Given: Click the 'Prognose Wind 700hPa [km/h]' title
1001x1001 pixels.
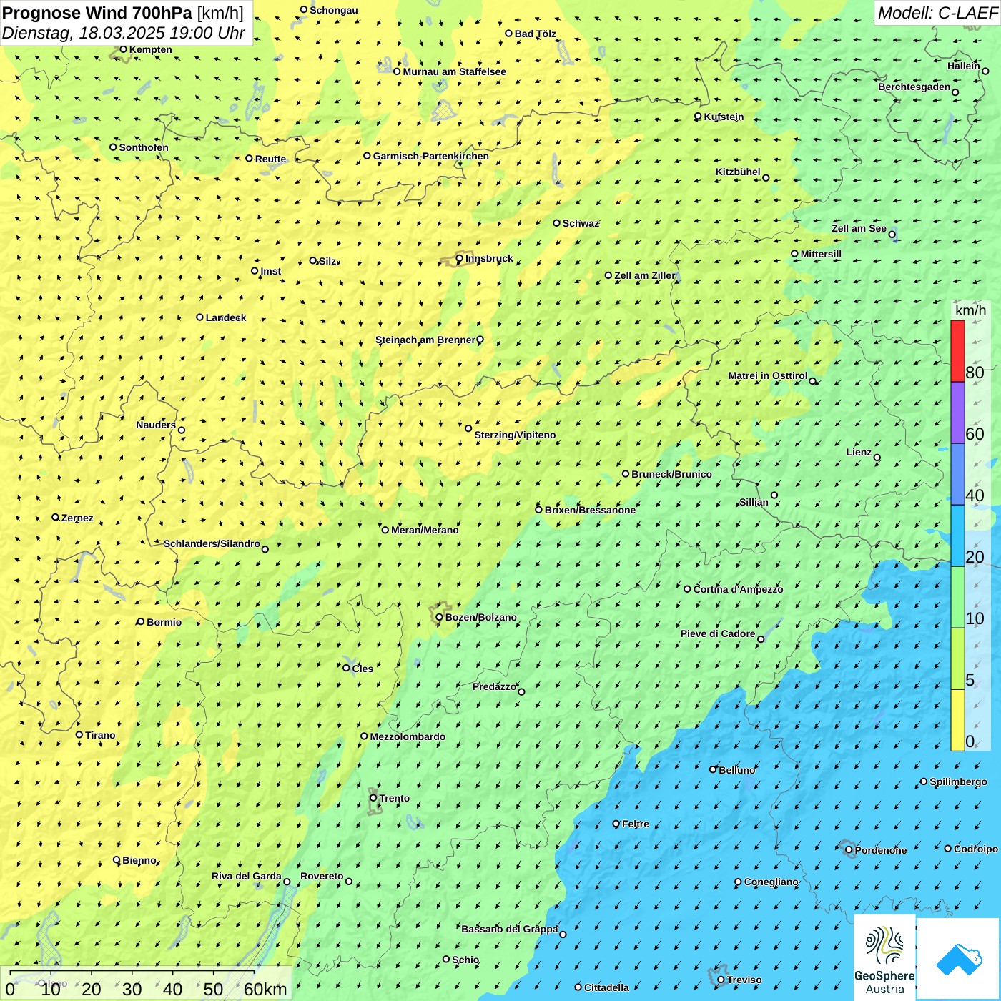Looking at the screenshot, I should 123,13.
